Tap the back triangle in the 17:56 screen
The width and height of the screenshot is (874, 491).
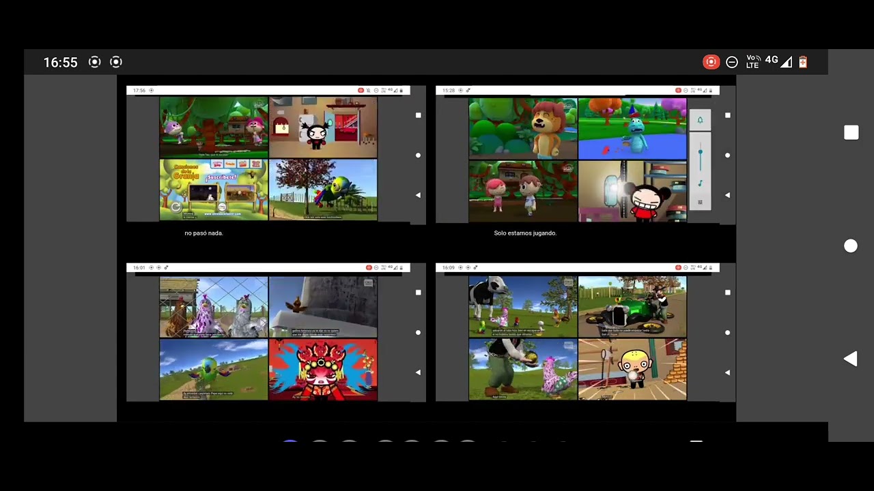click(418, 195)
